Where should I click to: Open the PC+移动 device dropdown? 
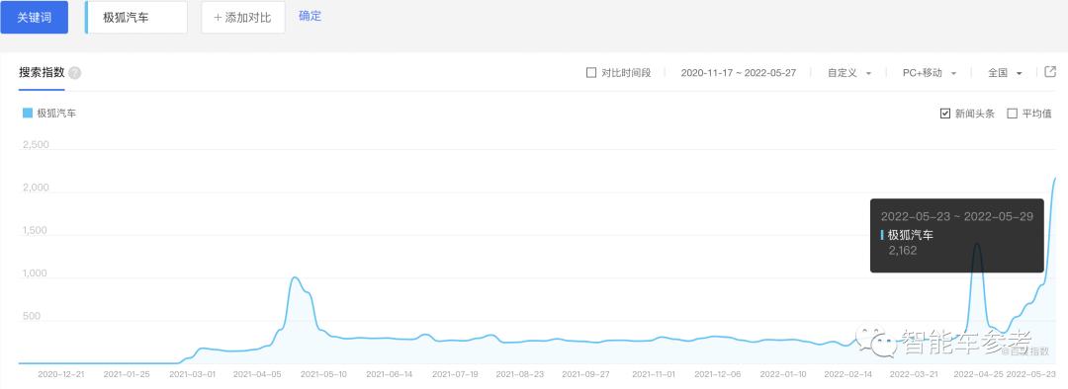tap(929, 73)
